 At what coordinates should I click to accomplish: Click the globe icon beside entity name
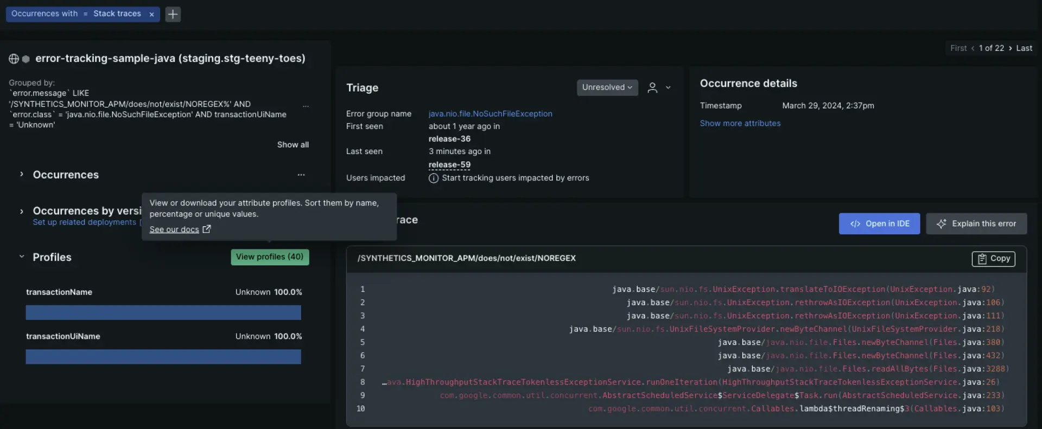coord(14,59)
